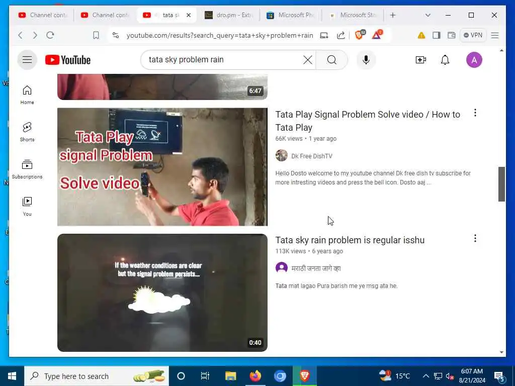
Task: Switch to the Microsoft Photos tab
Action: click(290, 15)
